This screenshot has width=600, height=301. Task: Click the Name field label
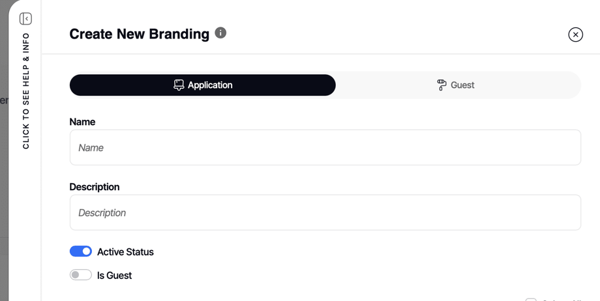(x=82, y=122)
